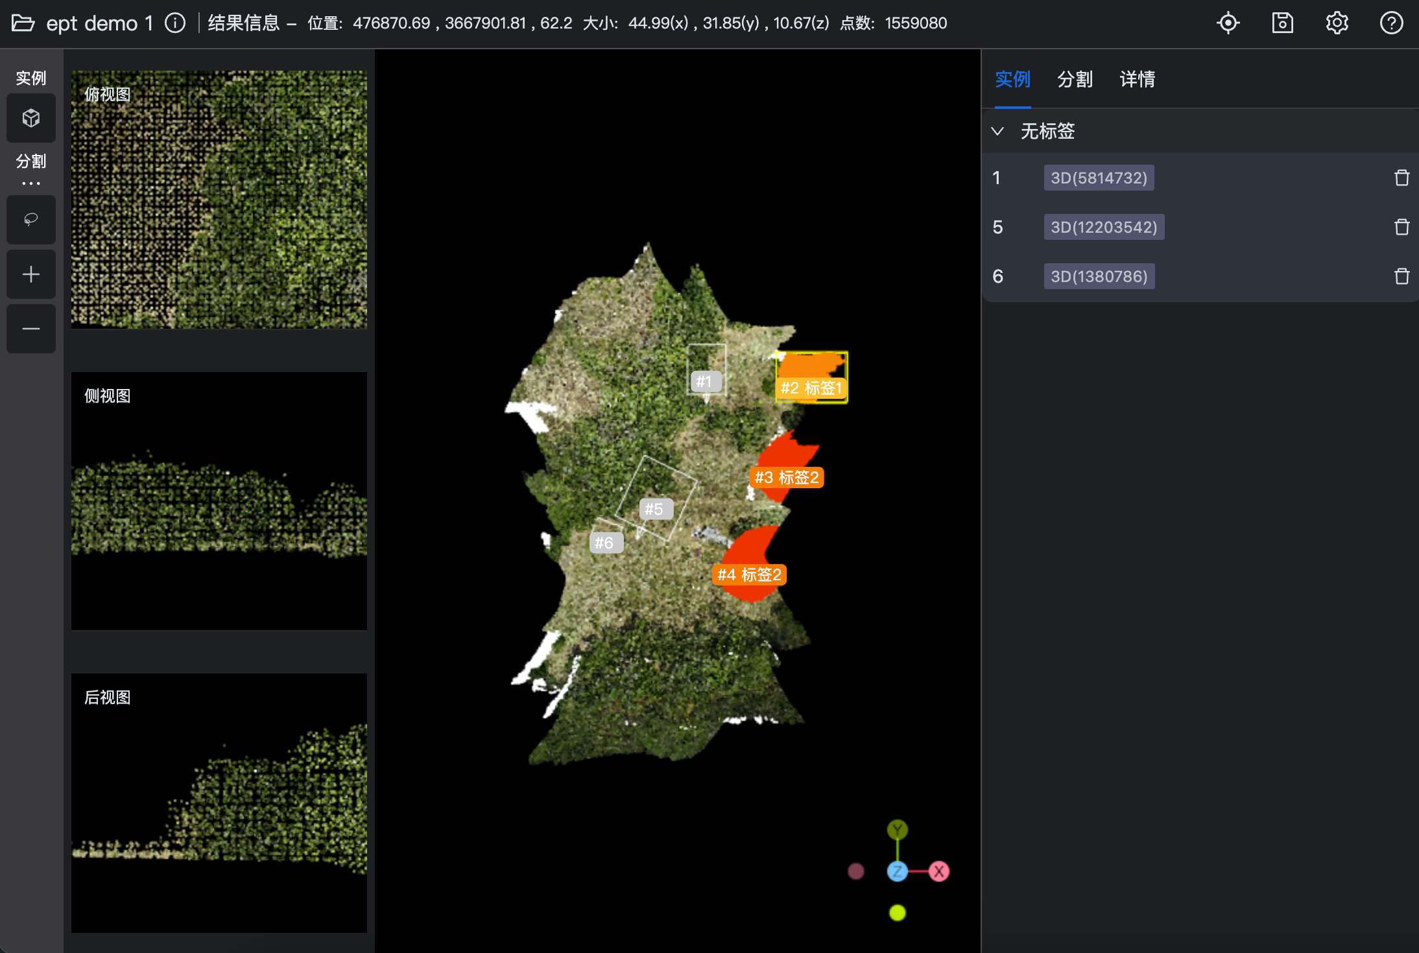Open the help question mark icon

(1391, 23)
